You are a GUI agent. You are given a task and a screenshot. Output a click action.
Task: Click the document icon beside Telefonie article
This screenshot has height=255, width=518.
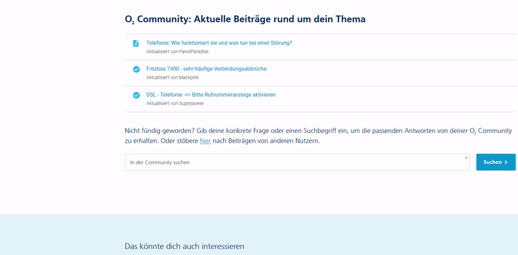pos(136,43)
